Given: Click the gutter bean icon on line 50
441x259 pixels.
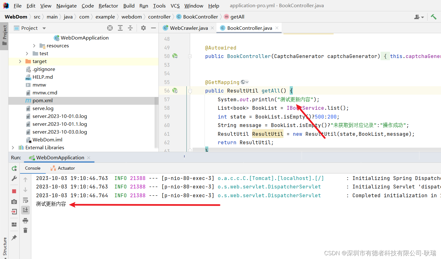Looking at the screenshot, I should 175,56.
